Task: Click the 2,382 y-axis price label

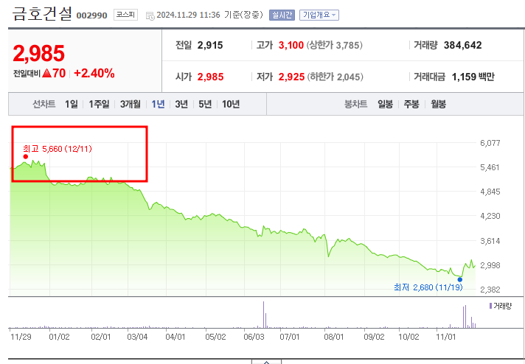Action: 490,290
